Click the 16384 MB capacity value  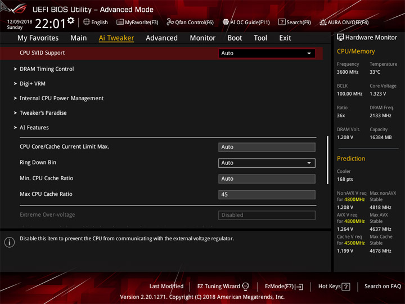click(x=380, y=137)
